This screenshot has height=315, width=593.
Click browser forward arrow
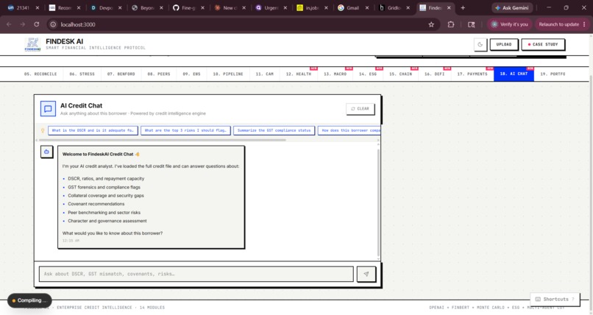point(23,24)
